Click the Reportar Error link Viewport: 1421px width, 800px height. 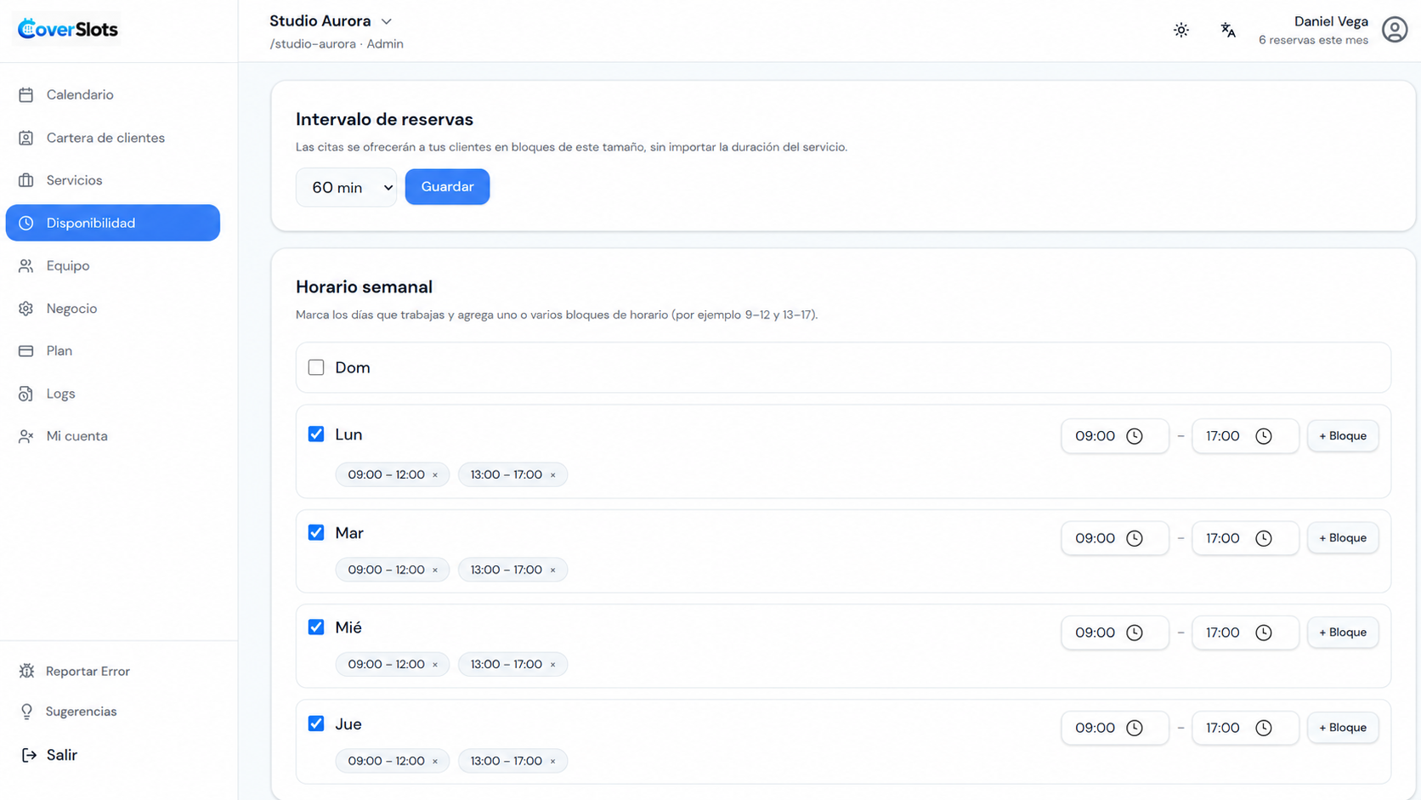(88, 671)
